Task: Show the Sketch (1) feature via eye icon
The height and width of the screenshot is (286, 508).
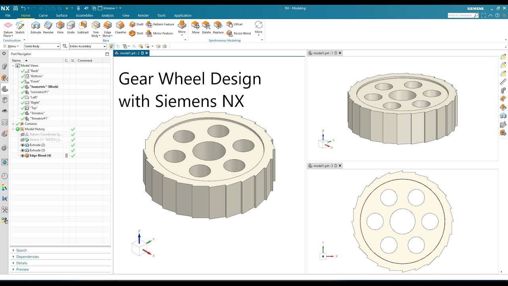Action: [22, 140]
